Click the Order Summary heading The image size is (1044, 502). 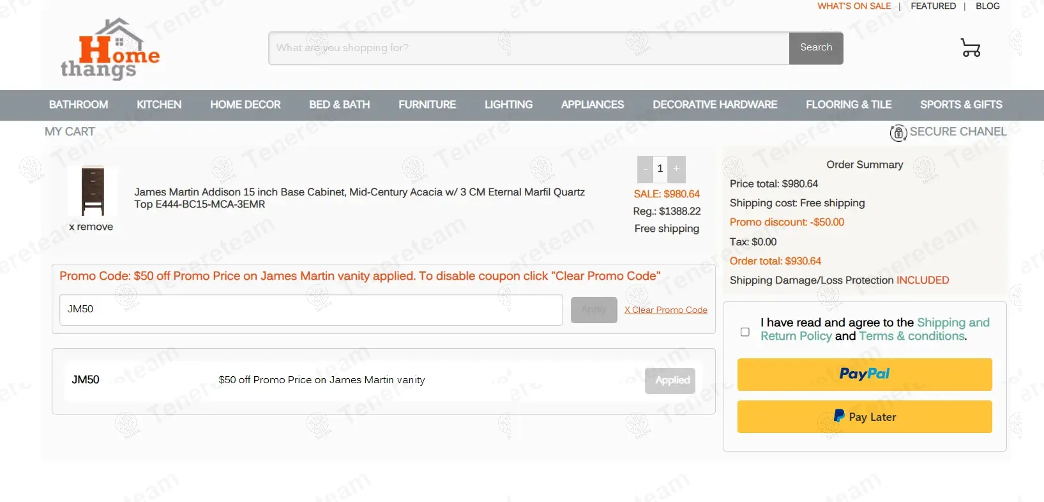[x=865, y=165]
